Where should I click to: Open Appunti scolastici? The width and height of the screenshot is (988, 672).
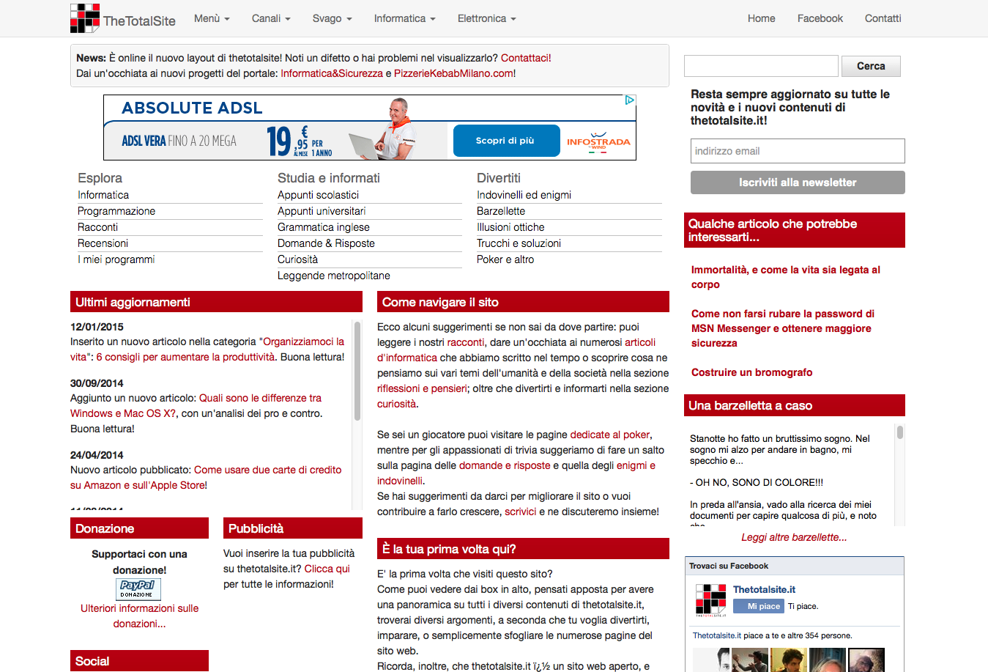[318, 195]
